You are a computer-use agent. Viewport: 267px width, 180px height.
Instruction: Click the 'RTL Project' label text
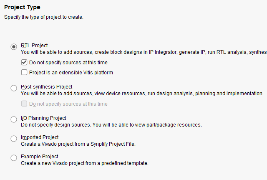34,46
